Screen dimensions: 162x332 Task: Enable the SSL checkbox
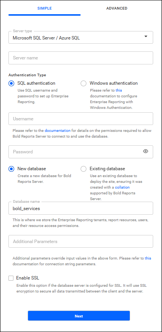pos(11,278)
